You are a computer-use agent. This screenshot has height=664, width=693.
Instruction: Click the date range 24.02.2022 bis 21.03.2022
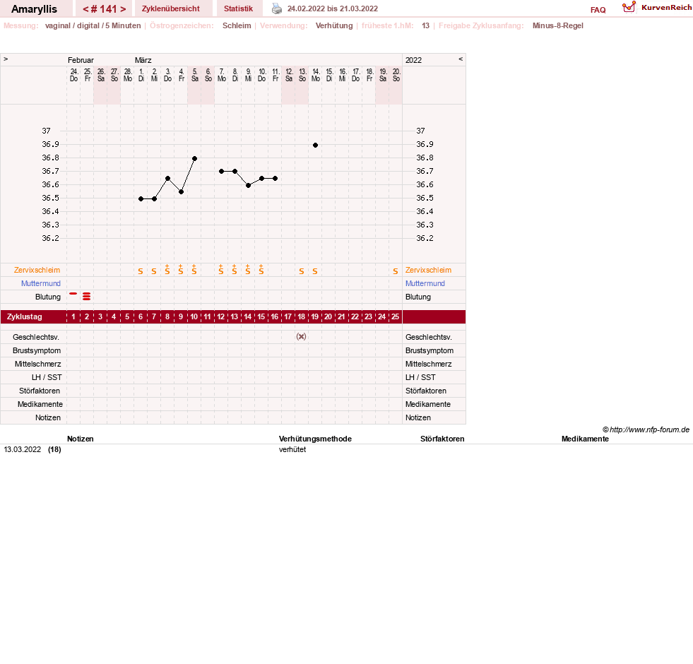coord(332,8)
